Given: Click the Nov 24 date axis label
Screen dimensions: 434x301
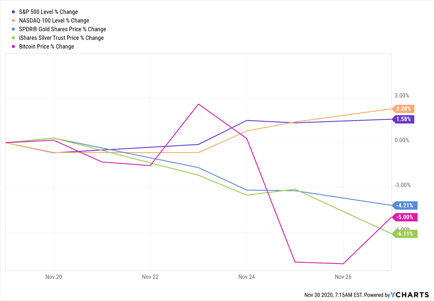Looking at the screenshot, I should tap(247, 277).
